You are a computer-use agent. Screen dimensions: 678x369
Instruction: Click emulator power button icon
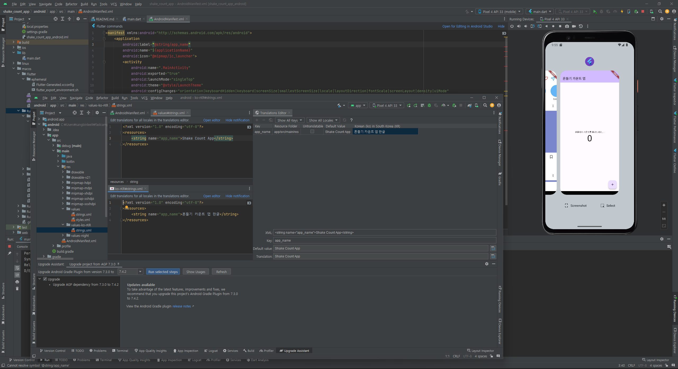(512, 26)
